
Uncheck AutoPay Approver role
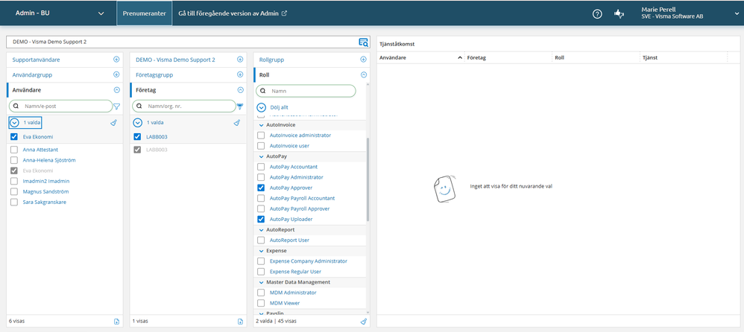pos(260,188)
